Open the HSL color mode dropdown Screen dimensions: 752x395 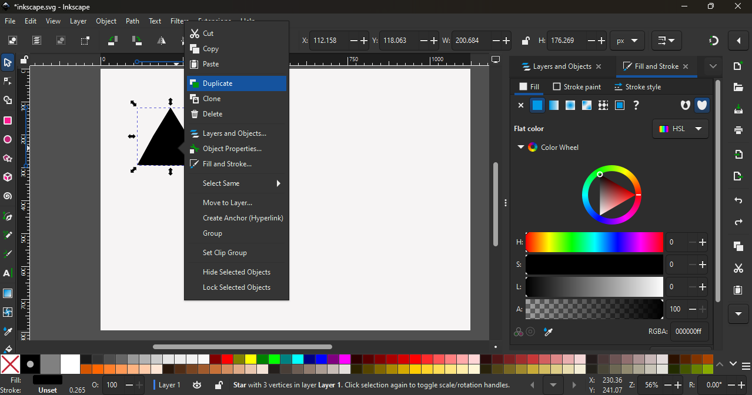[x=680, y=129]
